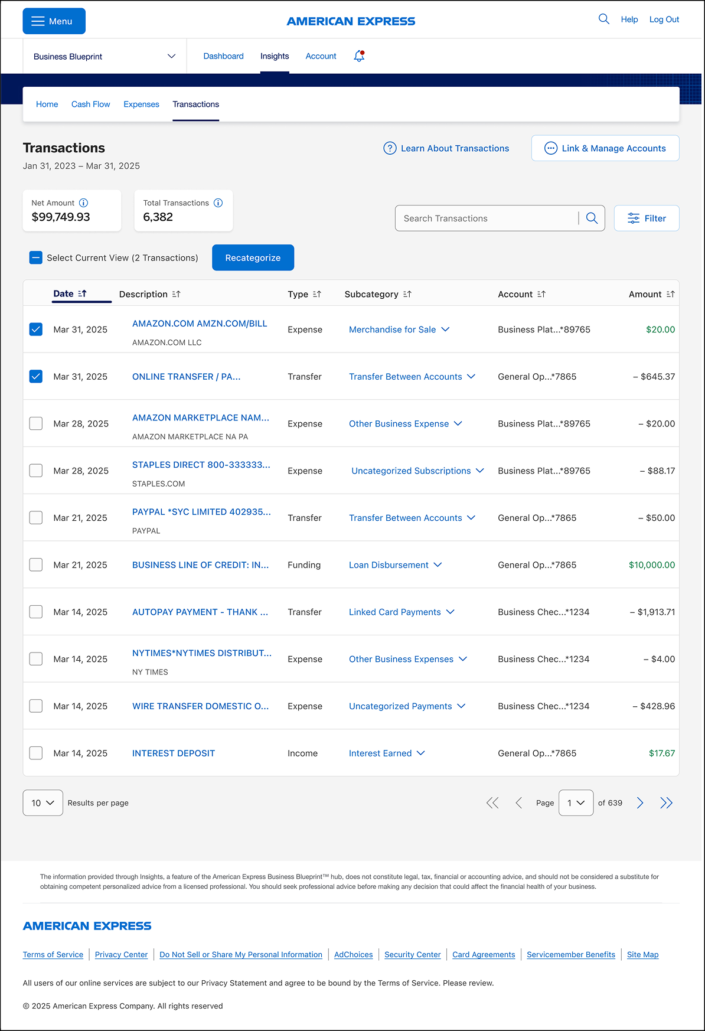Open the Site Map footer link
The height and width of the screenshot is (1031, 705).
(642, 954)
